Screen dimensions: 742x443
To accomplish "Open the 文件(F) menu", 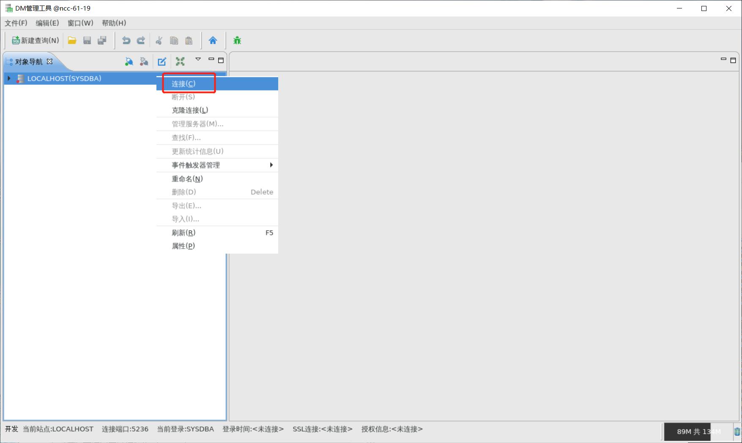I will [16, 23].
